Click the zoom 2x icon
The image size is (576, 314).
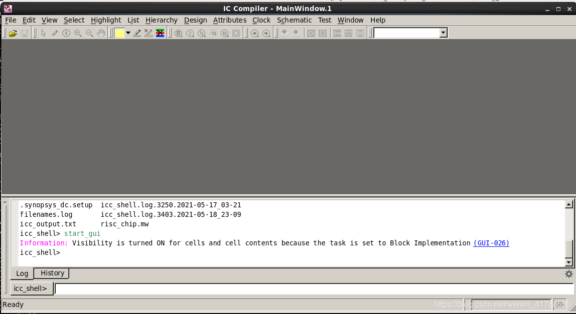pyautogui.click(x=190, y=34)
